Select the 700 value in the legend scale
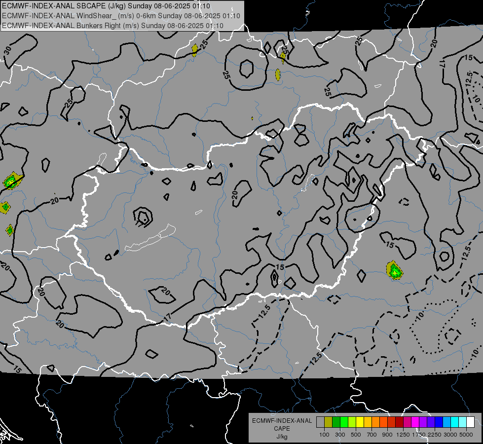Viewport: 483px width, 444px height. point(372,435)
